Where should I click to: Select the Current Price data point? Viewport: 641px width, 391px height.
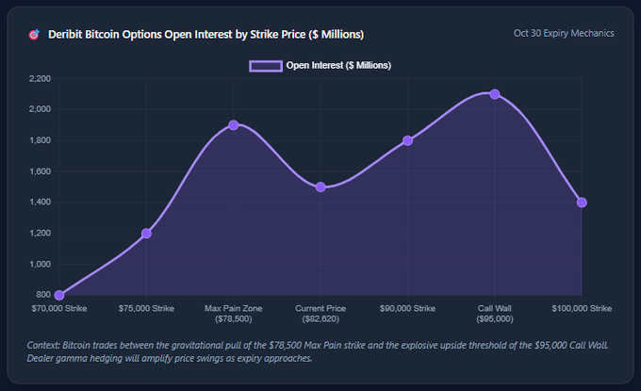pos(320,187)
